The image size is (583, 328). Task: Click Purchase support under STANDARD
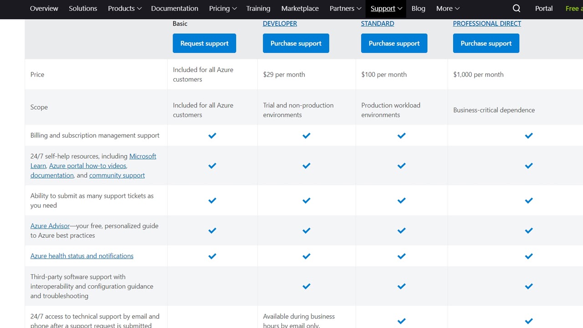(394, 43)
